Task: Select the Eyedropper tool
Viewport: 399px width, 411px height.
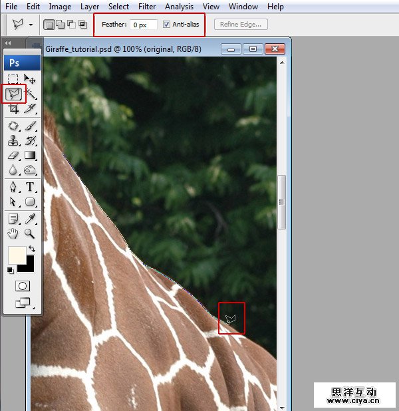Action: [31, 218]
